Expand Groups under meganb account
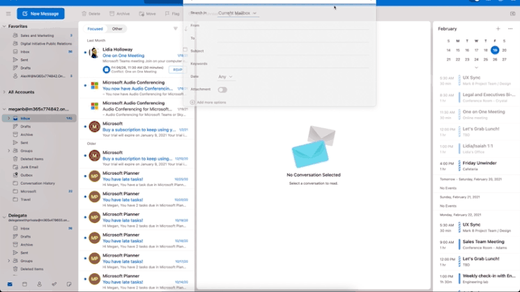The image size is (520, 292). pyautogui.click(x=9, y=151)
